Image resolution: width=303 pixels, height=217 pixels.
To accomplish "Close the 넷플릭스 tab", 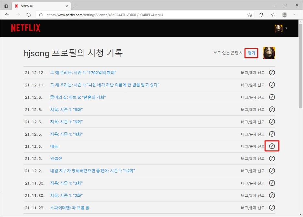I will [x=66, y=6].
